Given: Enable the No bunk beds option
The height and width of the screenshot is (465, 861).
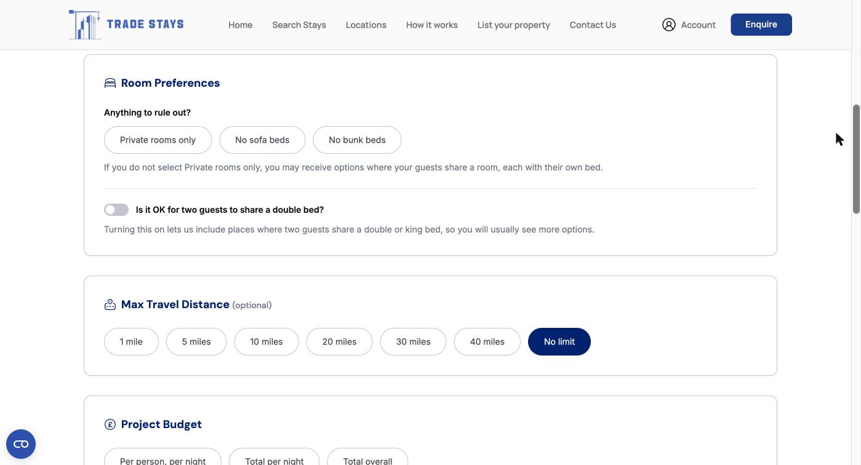Looking at the screenshot, I should point(357,140).
